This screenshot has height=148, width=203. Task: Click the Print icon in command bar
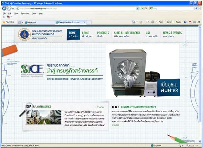(153, 22)
